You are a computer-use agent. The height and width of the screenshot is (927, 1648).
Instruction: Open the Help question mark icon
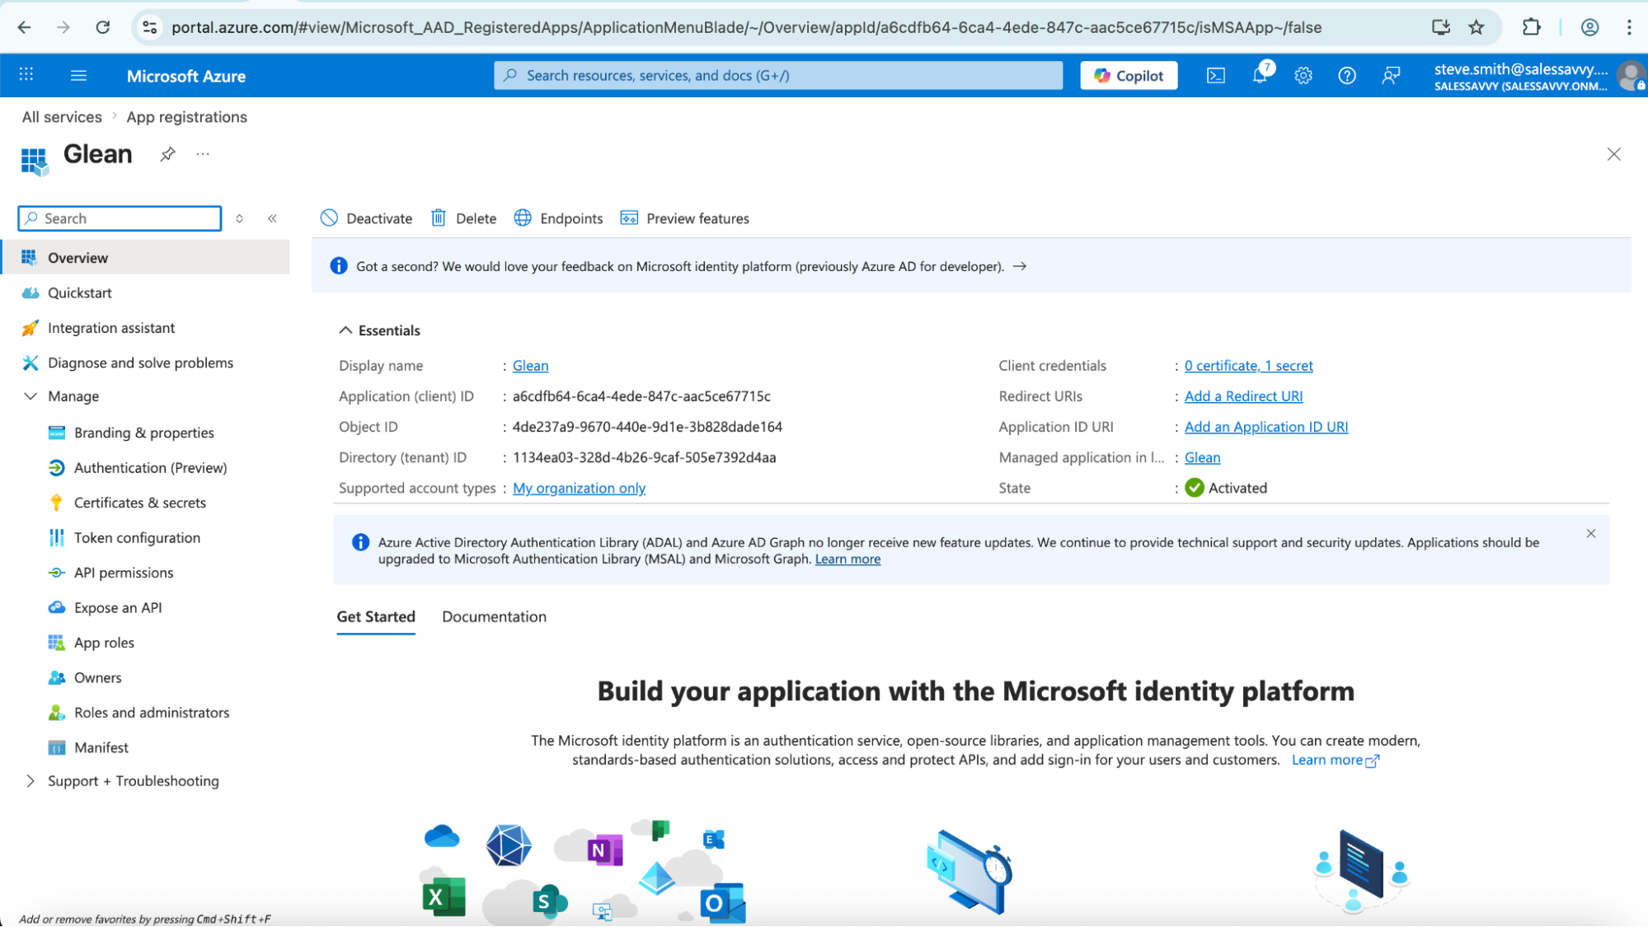(x=1346, y=76)
